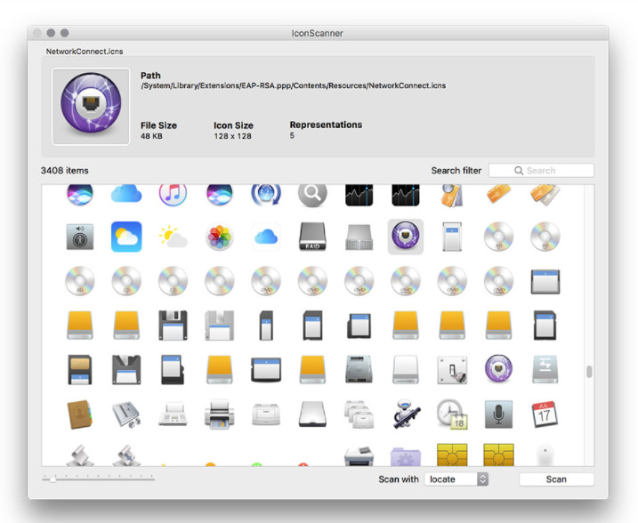The width and height of the screenshot is (638, 523).
Task: Select the Automator robot icon
Action: pos(405,414)
